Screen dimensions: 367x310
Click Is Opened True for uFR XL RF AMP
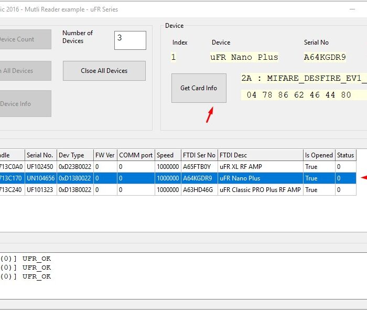pos(319,167)
